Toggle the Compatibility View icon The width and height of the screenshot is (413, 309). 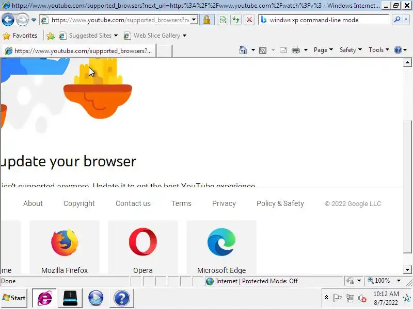point(223,20)
